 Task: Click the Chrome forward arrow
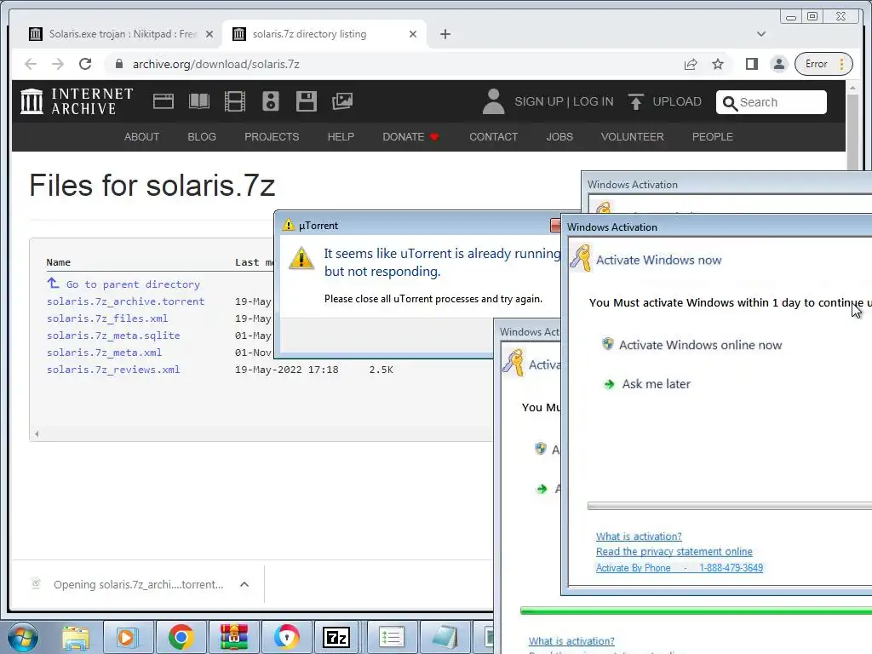point(58,64)
